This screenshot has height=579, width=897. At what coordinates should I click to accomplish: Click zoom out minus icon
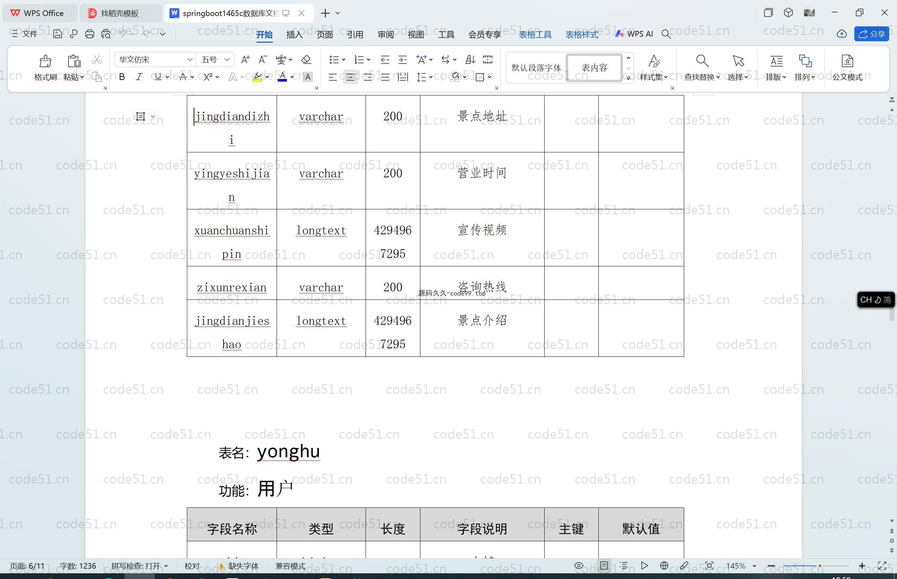pos(771,566)
